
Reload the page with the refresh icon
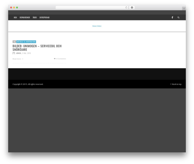tap(126, 8)
